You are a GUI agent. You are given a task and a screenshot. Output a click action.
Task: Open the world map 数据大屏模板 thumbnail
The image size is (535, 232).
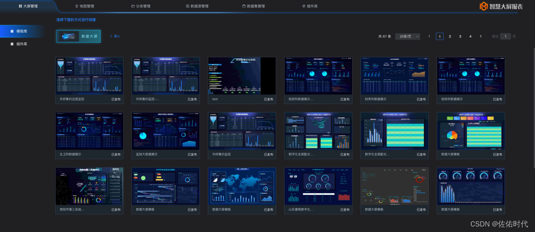[242, 186]
